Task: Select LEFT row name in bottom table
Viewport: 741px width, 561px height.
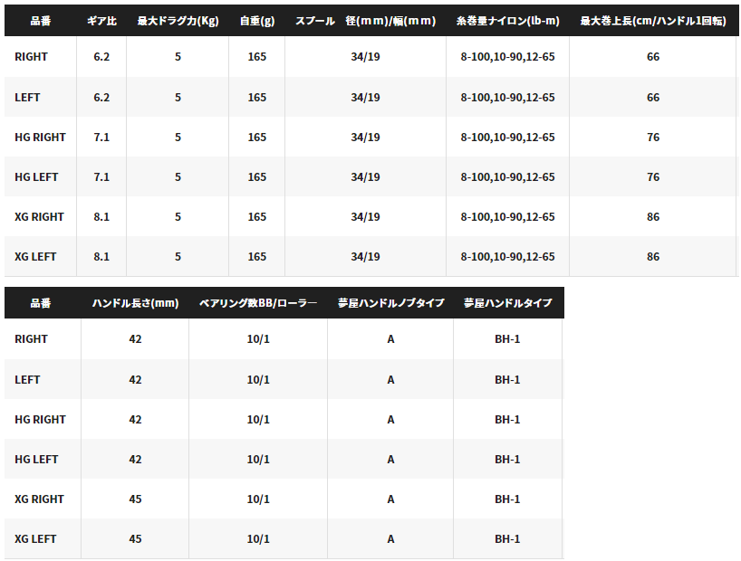Action: coord(27,380)
